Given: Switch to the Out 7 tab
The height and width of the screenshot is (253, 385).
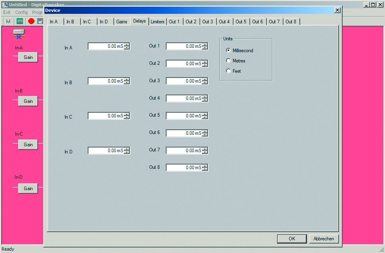Looking at the screenshot, I should pyautogui.click(x=274, y=22).
